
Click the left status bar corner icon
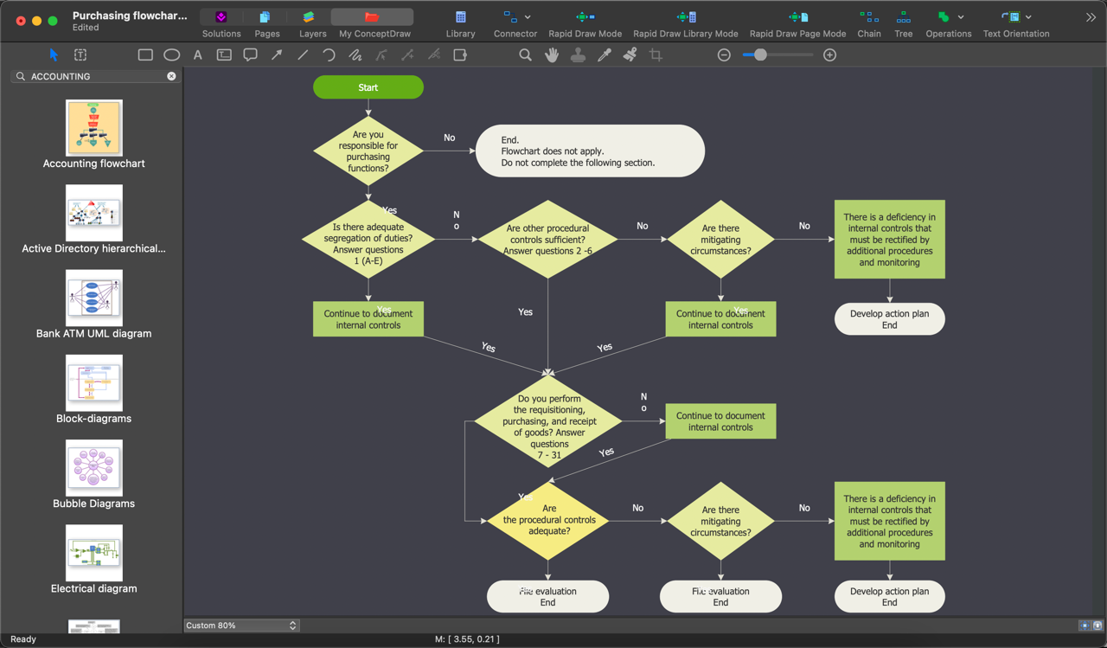click(1085, 626)
